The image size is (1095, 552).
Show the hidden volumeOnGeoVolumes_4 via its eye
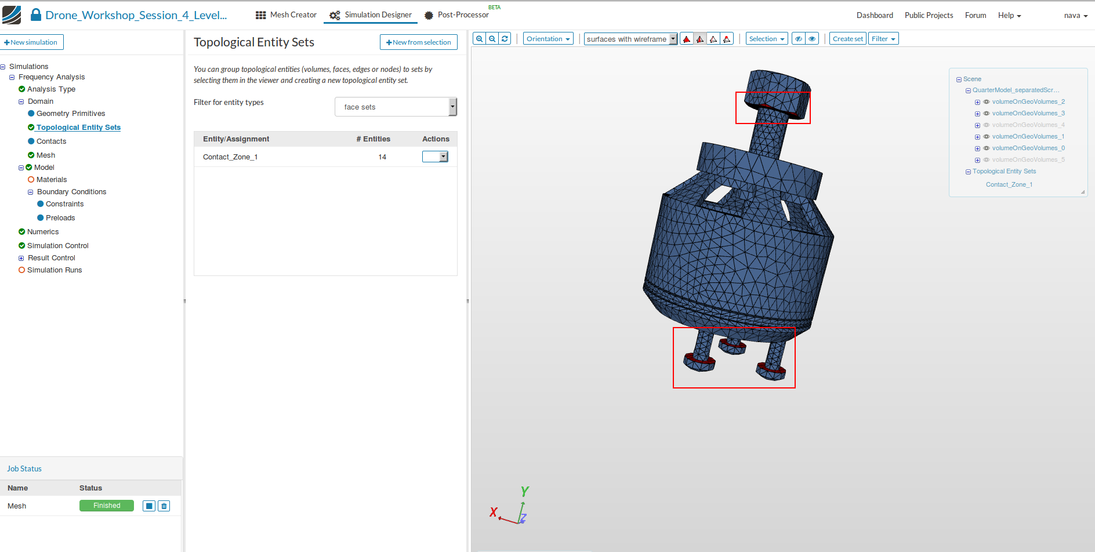[986, 125]
